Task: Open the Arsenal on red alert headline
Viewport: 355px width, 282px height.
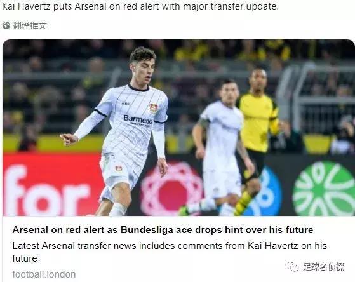Action: point(163,230)
